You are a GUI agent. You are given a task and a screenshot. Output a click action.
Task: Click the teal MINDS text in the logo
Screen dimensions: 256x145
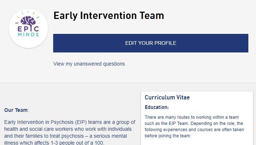click(28, 35)
